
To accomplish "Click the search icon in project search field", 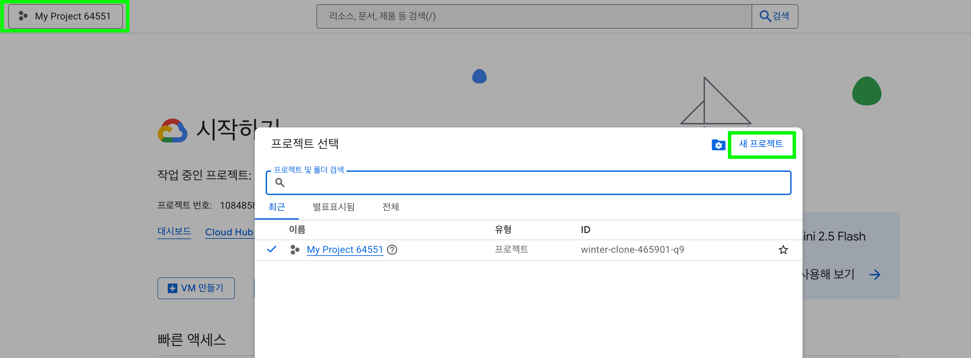I will 280,183.
